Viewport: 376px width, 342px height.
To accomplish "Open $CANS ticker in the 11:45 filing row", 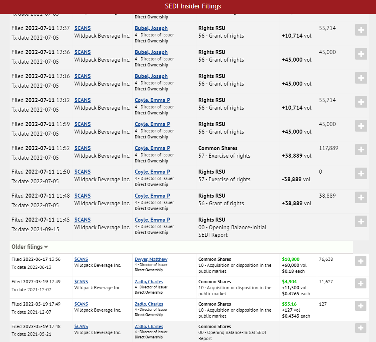I will [82, 220].
